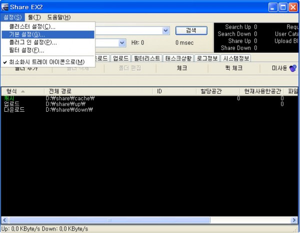Sort by the 할당공간 column header
This screenshot has height=233, width=300.
(218, 91)
